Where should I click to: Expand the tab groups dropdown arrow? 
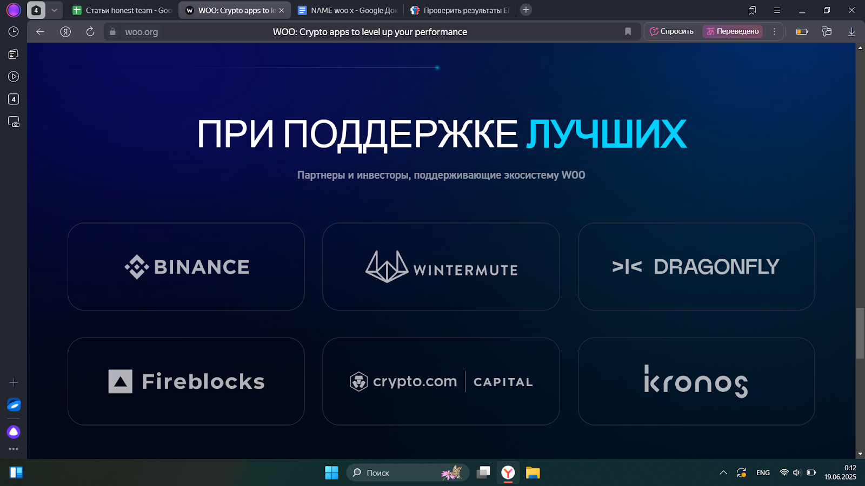point(54,10)
